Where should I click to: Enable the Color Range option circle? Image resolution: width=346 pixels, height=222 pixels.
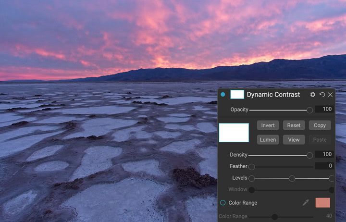223,203
